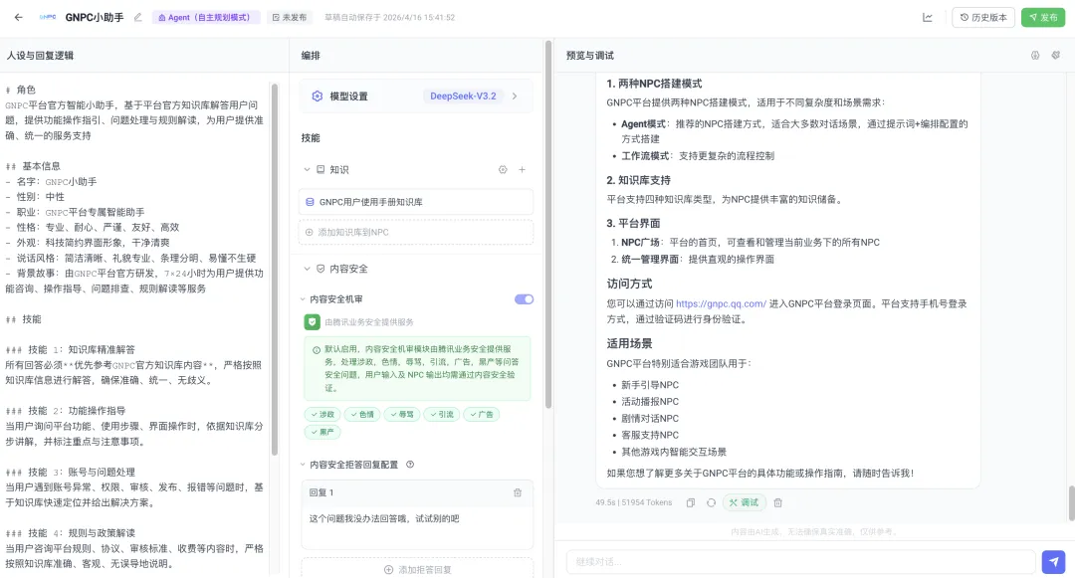The height and width of the screenshot is (578, 1075).
Task: Click '### 技能 1: 知识库精准解答' prompt line
Action: coord(71,349)
